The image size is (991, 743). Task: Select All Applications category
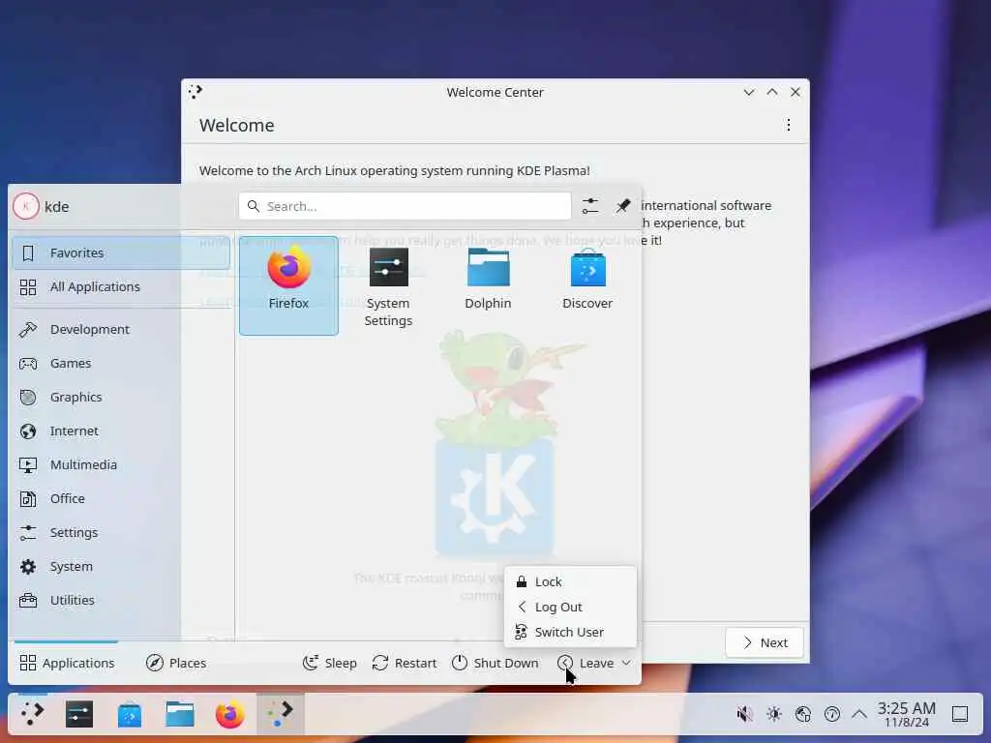[x=121, y=286]
